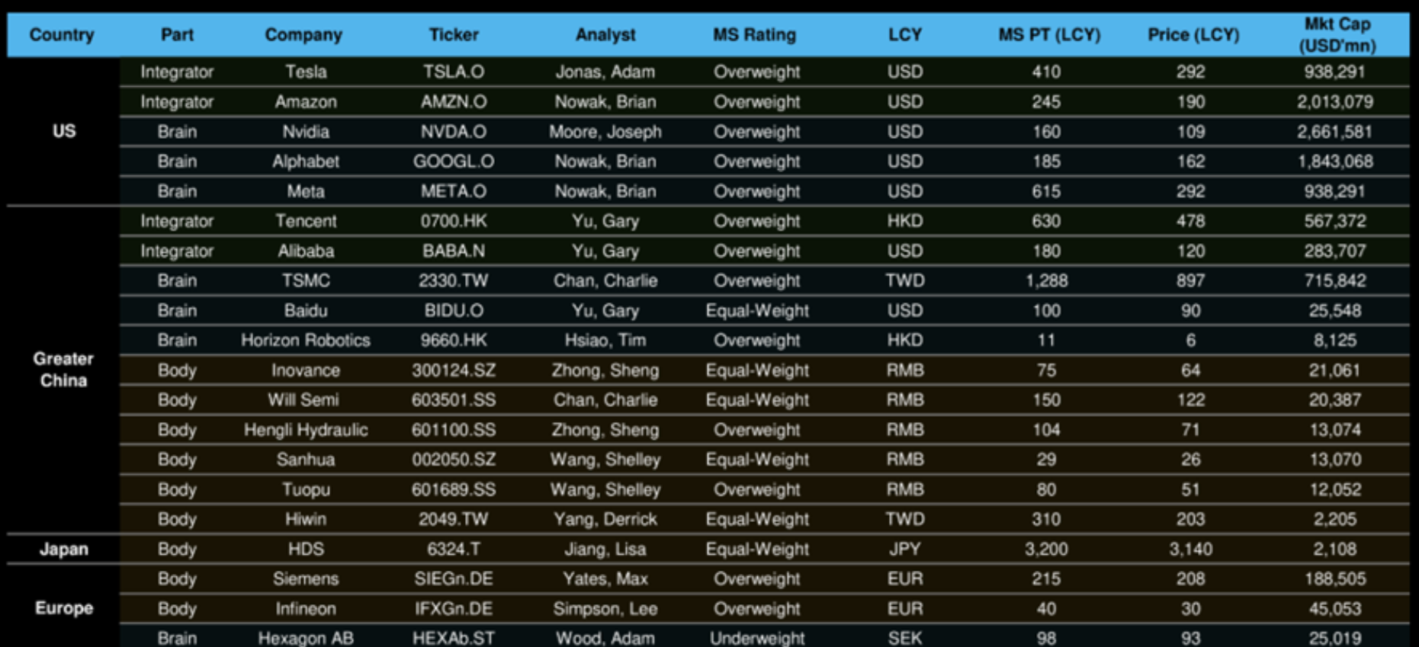Click Nvidia's market cap 2,661,581
Image resolution: width=1419 pixels, height=647 pixels.
[1335, 132]
